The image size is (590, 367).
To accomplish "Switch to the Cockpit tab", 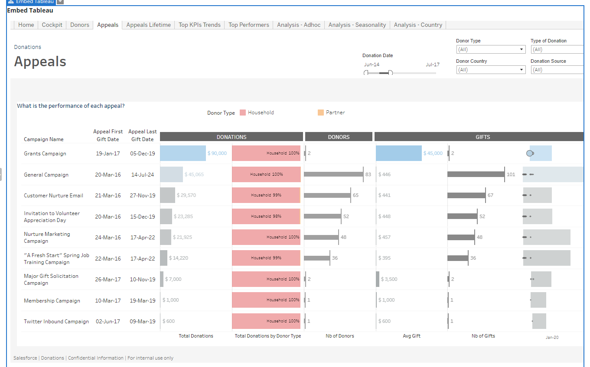I will click(x=52, y=25).
